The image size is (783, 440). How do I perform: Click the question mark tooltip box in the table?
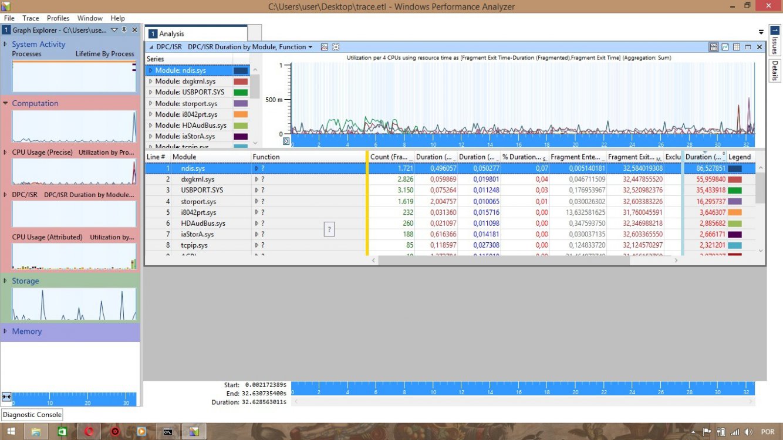point(329,230)
